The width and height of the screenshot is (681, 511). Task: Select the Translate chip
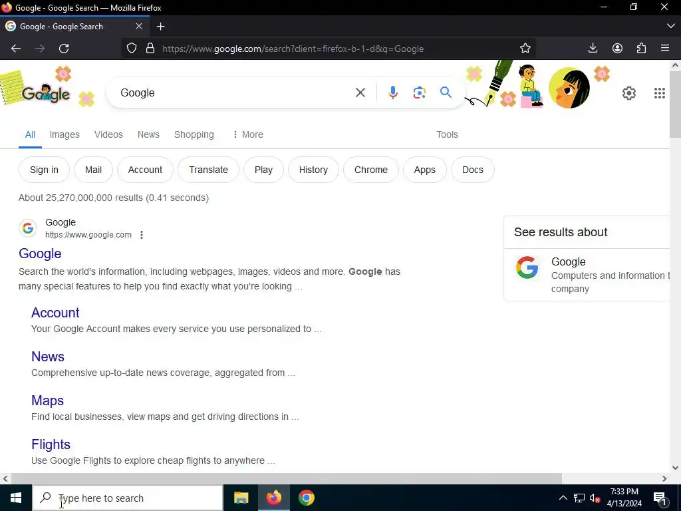(x=208, y=170)
